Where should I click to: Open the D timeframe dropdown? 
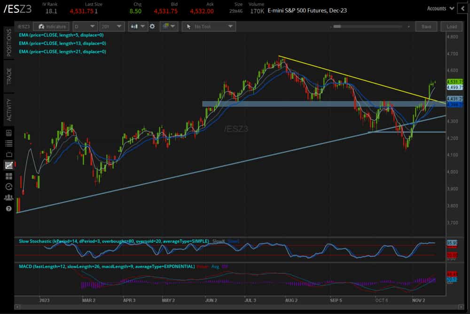[x=85, y=26]
